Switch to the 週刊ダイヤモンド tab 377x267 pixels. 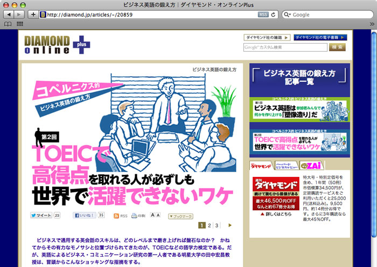[261, 166]
